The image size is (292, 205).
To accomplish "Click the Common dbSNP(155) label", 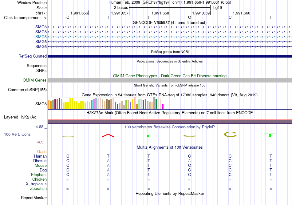I will [27, 90].
